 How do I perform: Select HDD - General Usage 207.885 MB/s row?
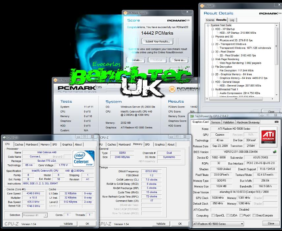(x=240, y=85)
